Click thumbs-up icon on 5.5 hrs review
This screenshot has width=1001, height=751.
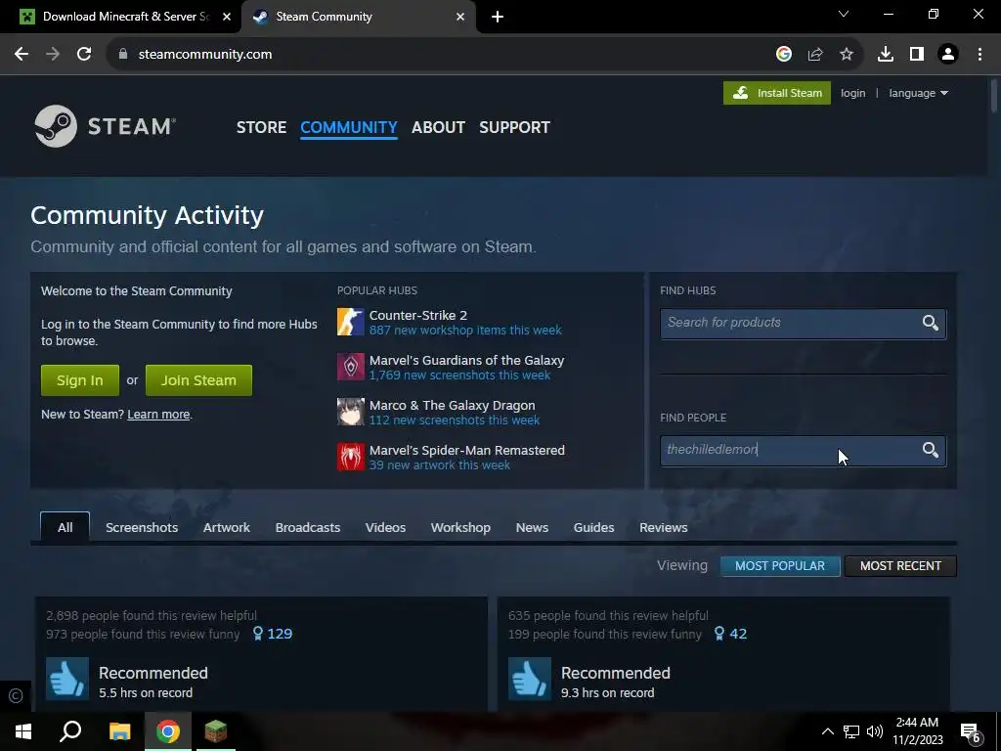pos(67,679)
